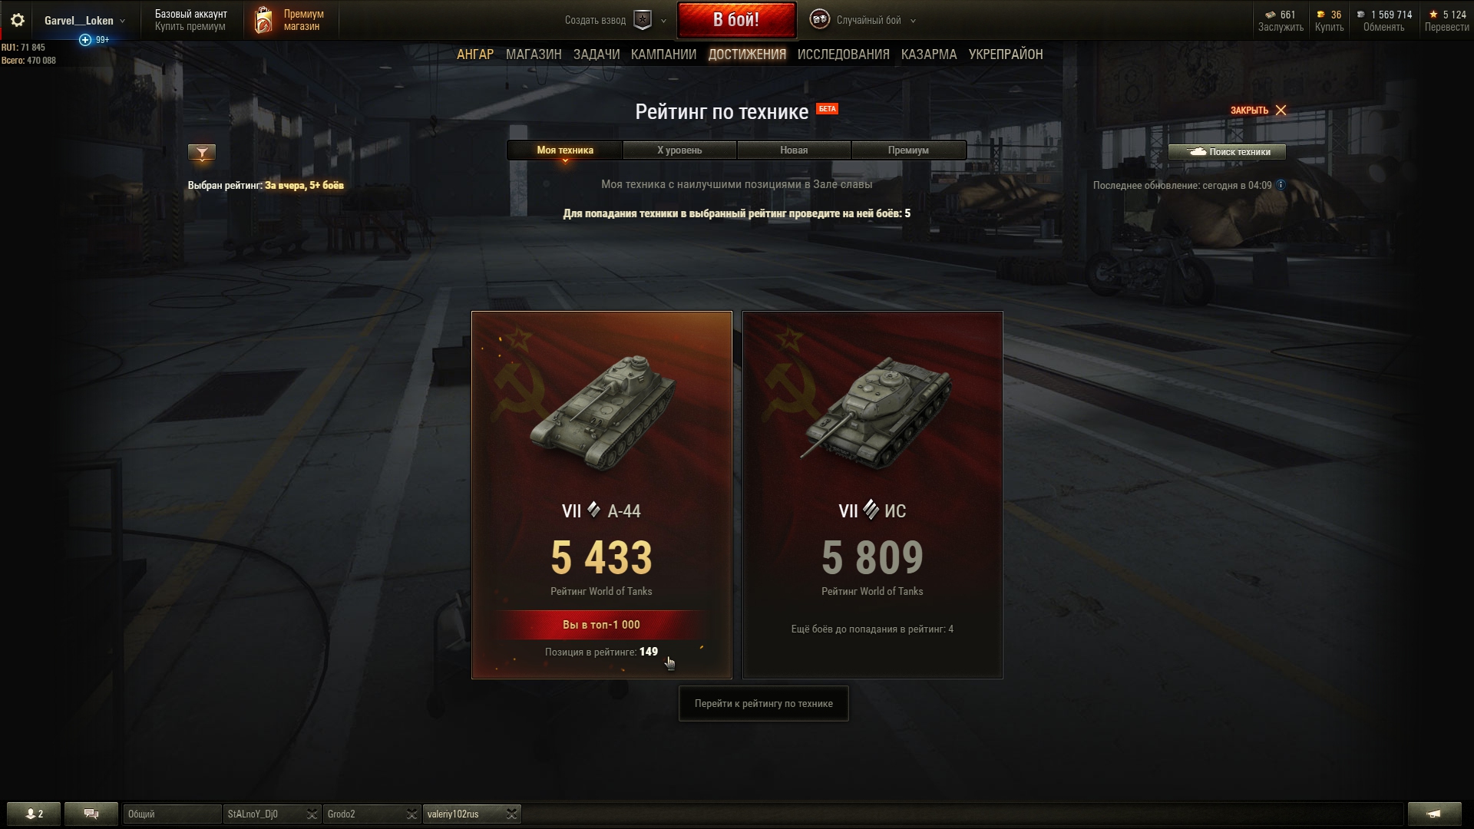Click the Premium shop bag icon

pyautogui.click(x=263, y=21)
